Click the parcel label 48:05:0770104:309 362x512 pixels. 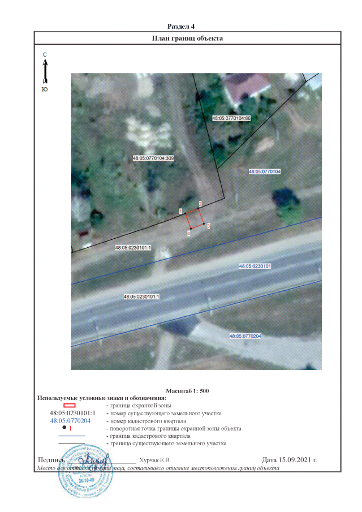coord(153,158)
